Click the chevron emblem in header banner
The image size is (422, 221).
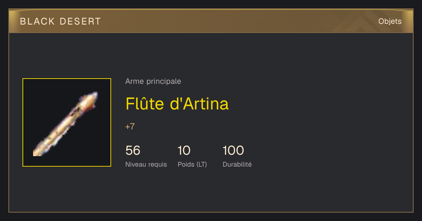[362, 22]
